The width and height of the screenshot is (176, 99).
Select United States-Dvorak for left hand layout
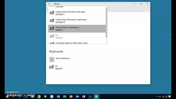pos(77,13)
